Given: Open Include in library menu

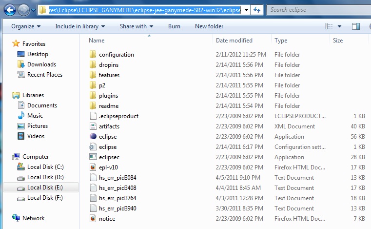Looking at the screenshot, I should tap(80, 26).
